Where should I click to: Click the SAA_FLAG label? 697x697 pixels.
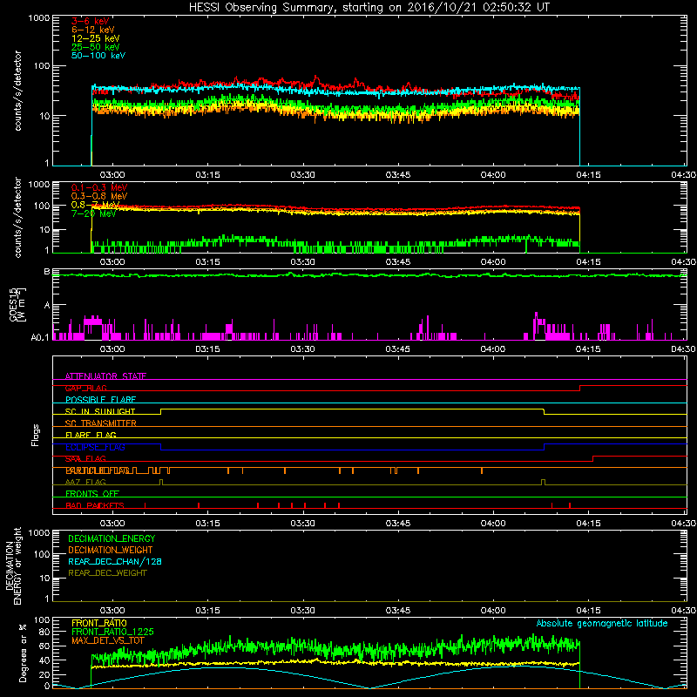(85, 459)
